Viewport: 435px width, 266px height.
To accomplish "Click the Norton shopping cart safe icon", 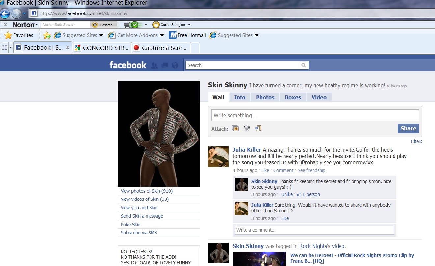I will point(131,25).
